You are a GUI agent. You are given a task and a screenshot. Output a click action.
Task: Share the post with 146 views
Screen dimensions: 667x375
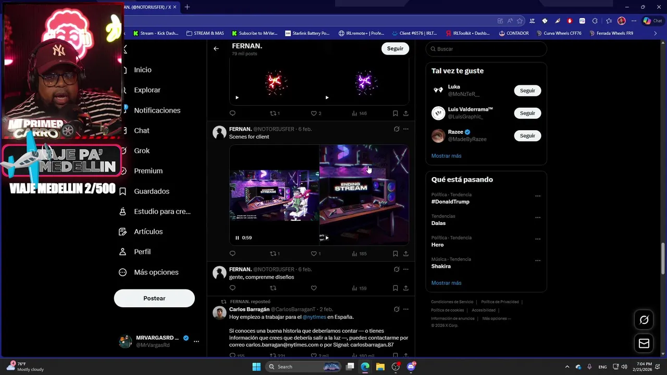pos(406,113)
